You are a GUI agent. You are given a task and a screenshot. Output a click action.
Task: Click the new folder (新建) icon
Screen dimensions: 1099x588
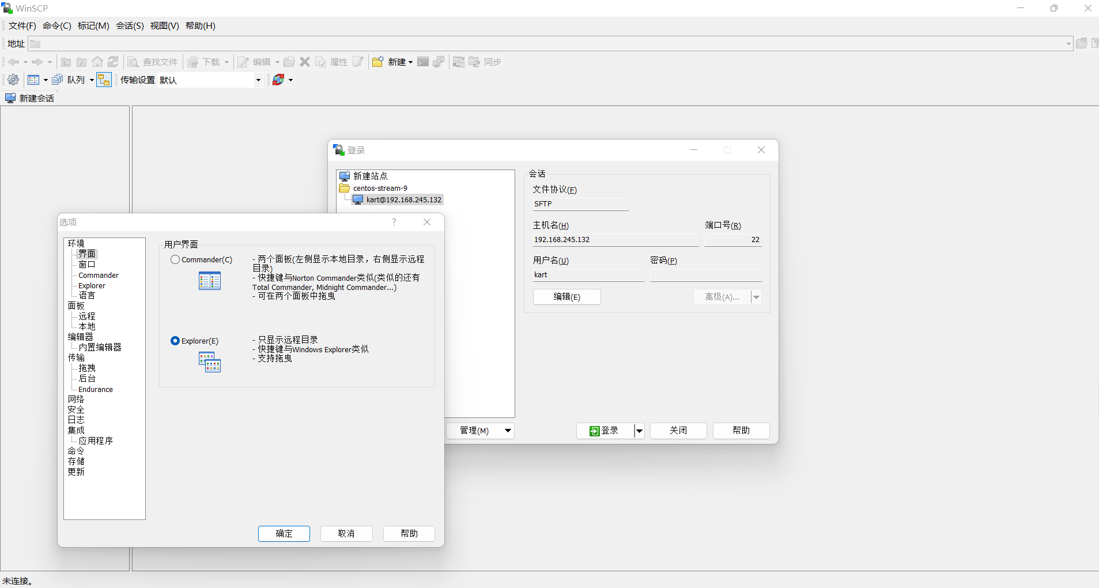378,62
